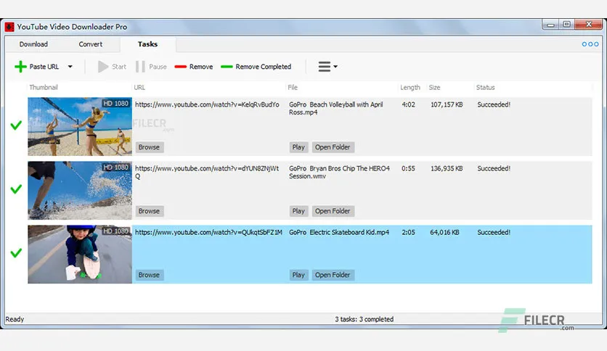Open the Paste URL dropdown arrow
Screen dimensions: 607x351
coord(70,67)
